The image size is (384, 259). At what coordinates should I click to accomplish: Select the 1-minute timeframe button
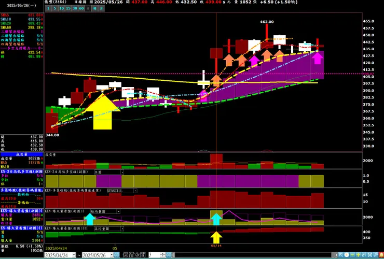tap(48, 8)
